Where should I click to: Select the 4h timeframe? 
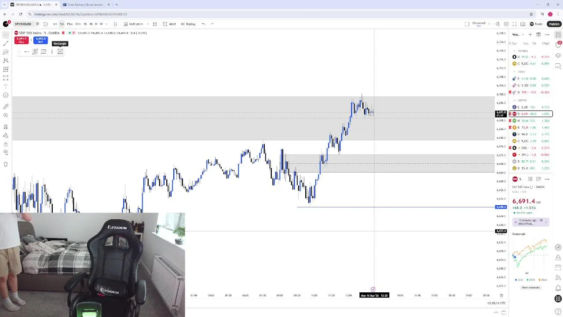pyautogui.click(x=91, y=24)
